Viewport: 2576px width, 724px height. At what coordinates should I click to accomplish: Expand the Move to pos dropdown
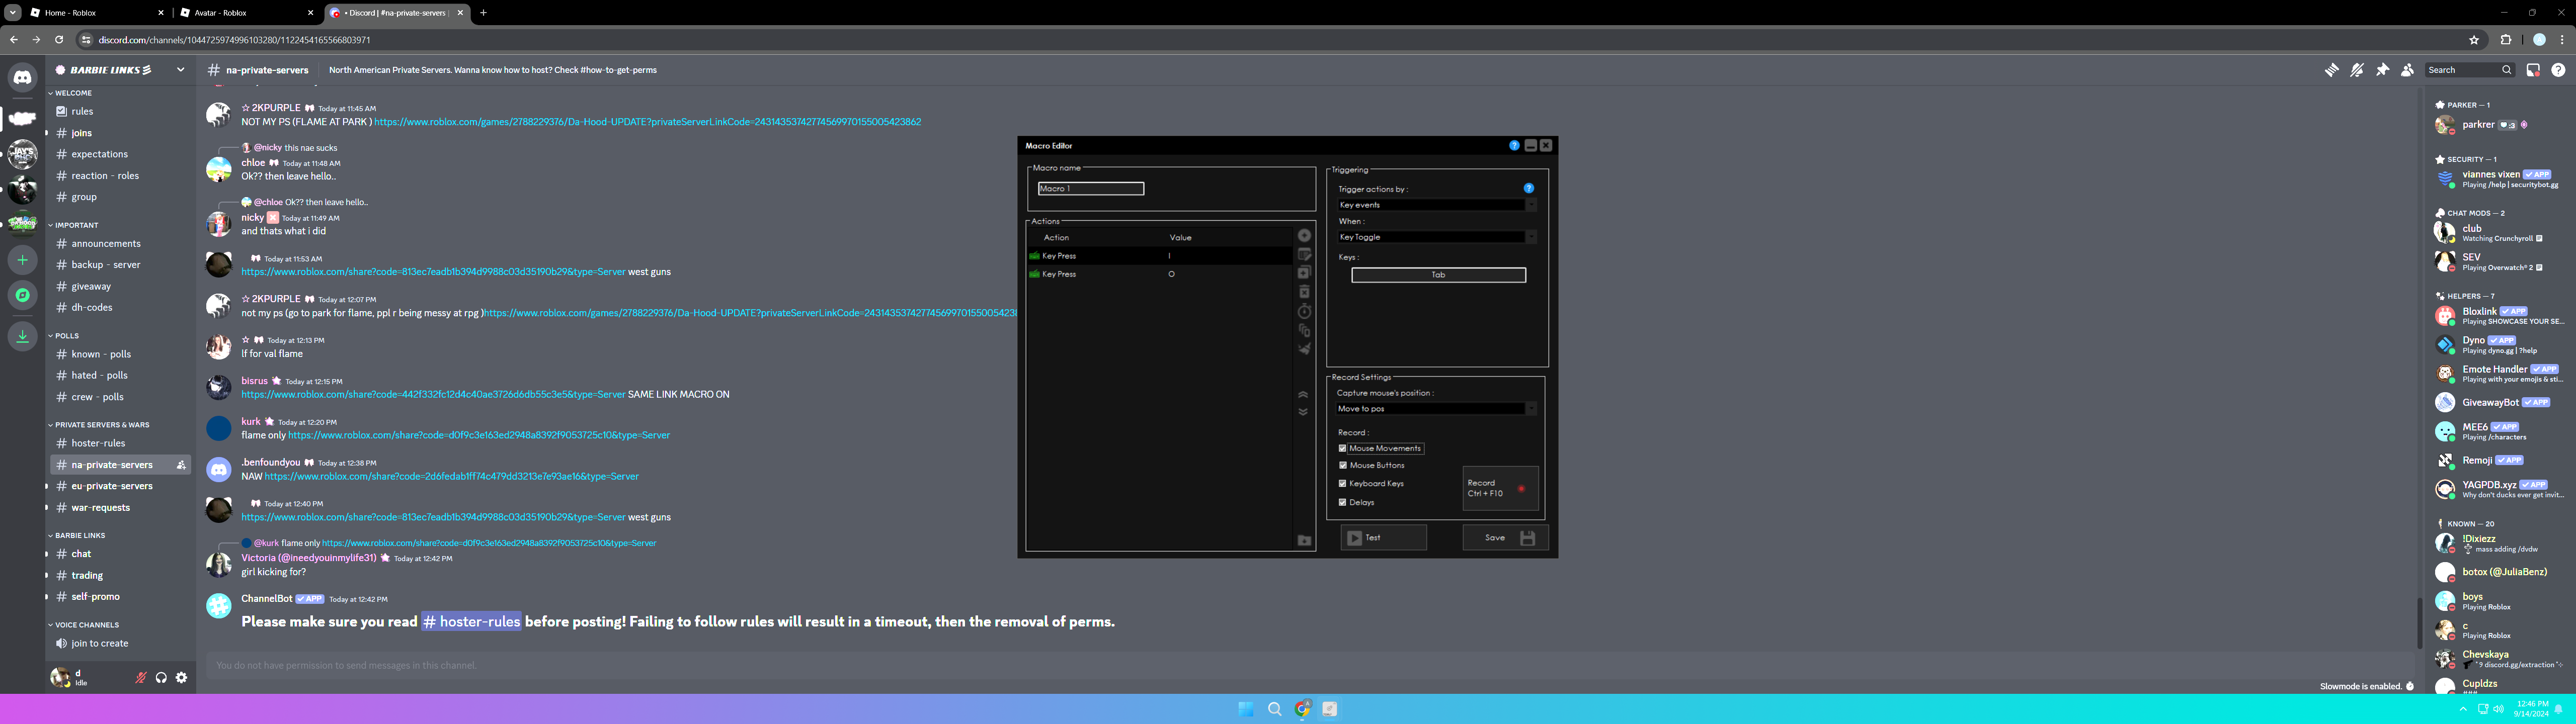click(1437, 409)
